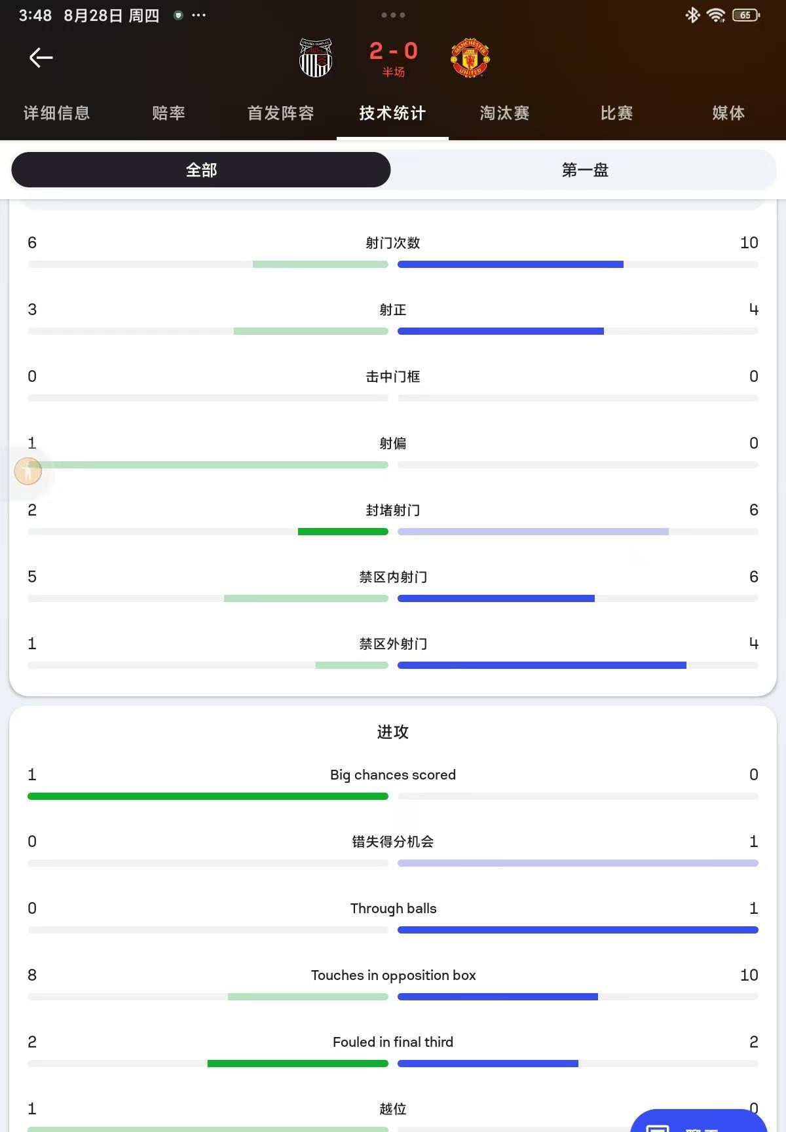Screen dimensions: 786x1132
Task: Tap the Bluetooth status icon
Action: coord(692,15)
